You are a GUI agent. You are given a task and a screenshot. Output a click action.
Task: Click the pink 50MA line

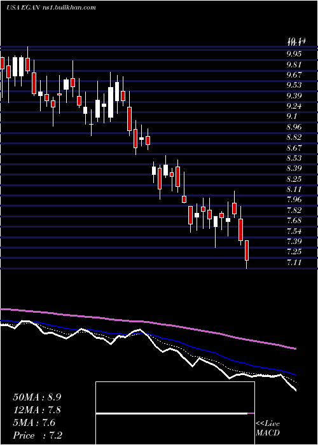point(148,322)
